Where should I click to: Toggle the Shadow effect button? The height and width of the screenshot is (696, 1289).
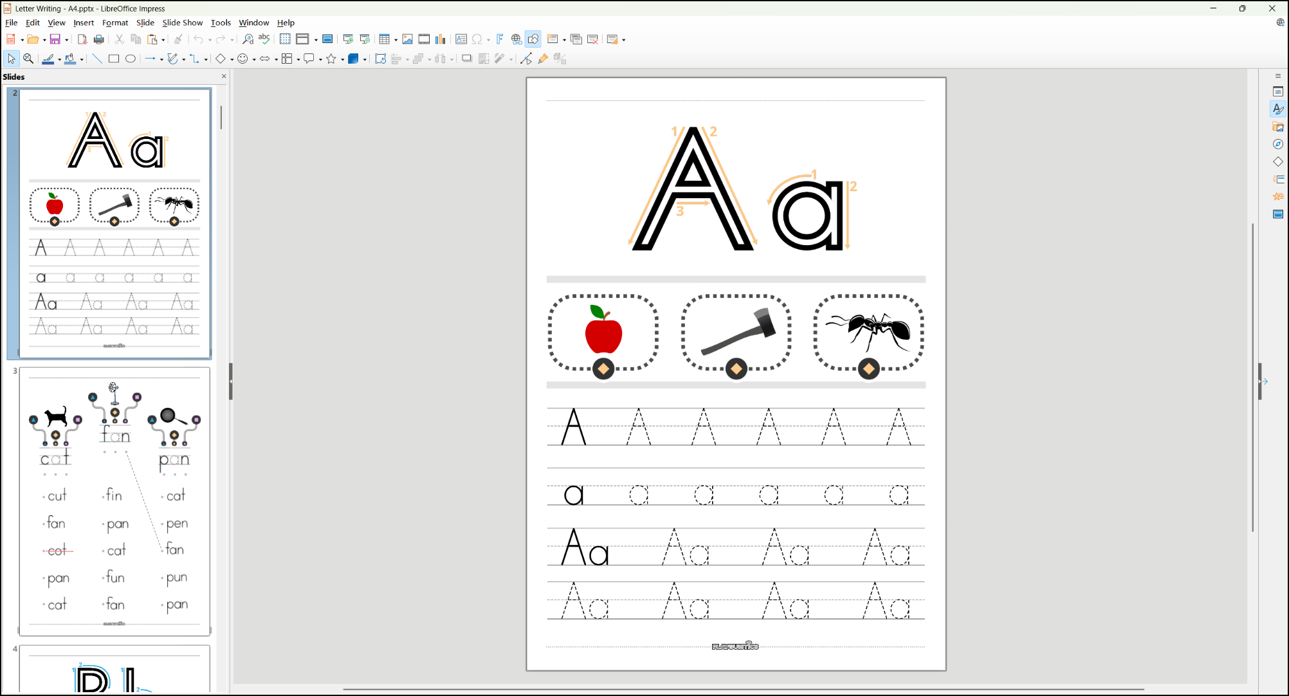click(467, 59)
